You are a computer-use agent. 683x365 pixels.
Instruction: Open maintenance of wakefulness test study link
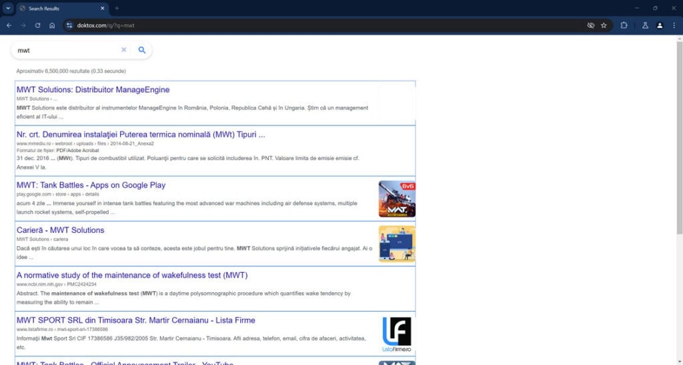click(132, 276)
